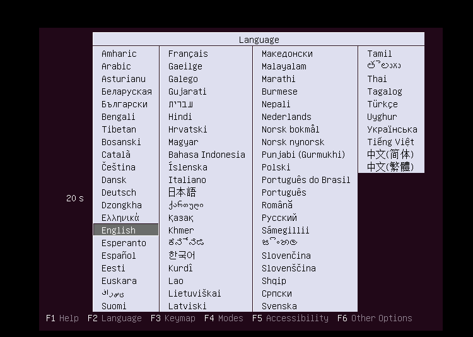Select Italiano language

tap(187, 180)
